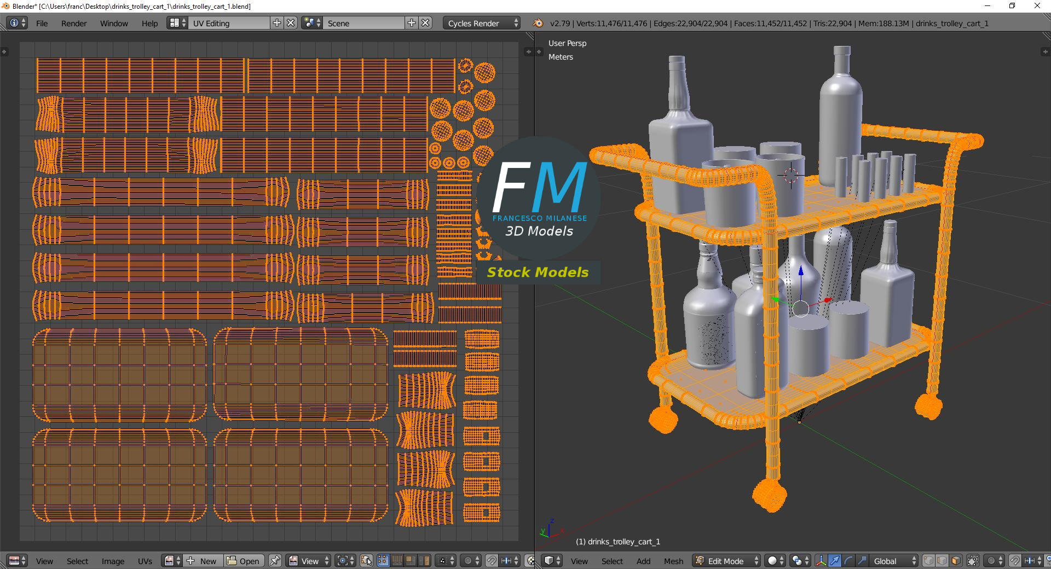Open the Cycles Render engine dropdown
The image size is (1051, 569).
point(482,23)
